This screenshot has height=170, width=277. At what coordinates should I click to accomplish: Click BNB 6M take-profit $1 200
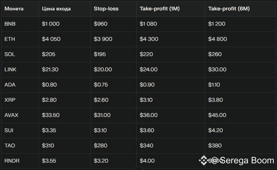[x=216, y=24]
